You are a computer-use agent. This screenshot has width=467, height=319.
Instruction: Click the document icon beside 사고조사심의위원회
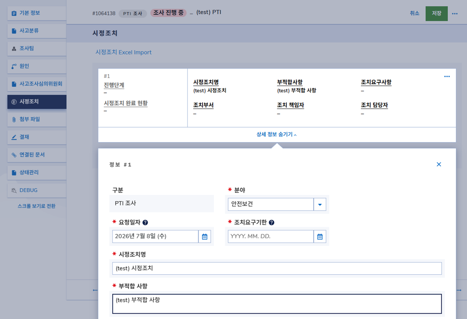(14, 84)
